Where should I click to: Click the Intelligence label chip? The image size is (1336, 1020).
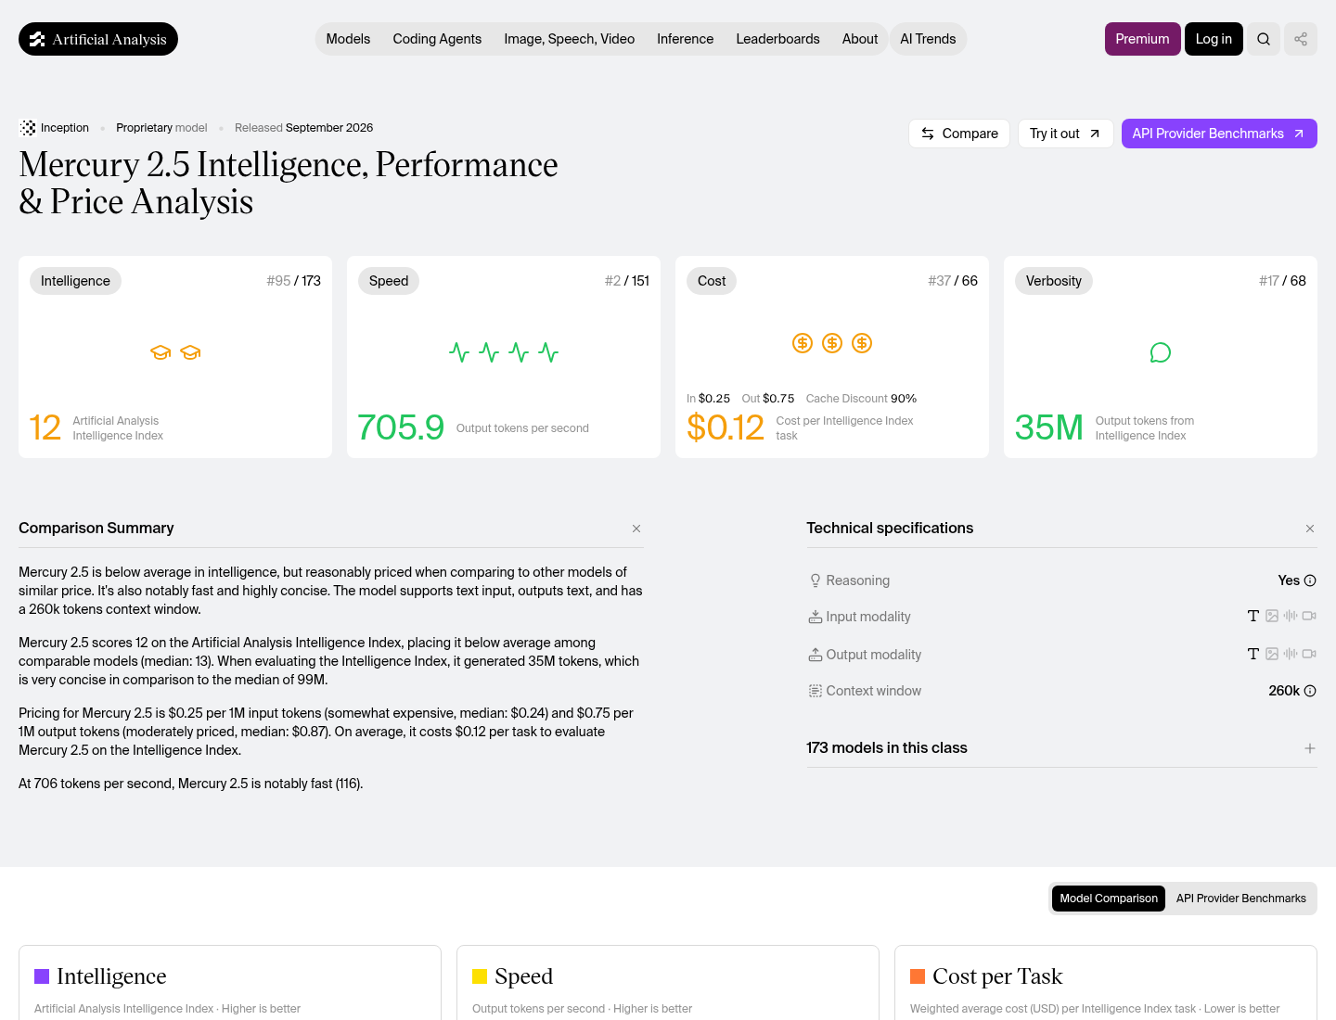[75, 281]
